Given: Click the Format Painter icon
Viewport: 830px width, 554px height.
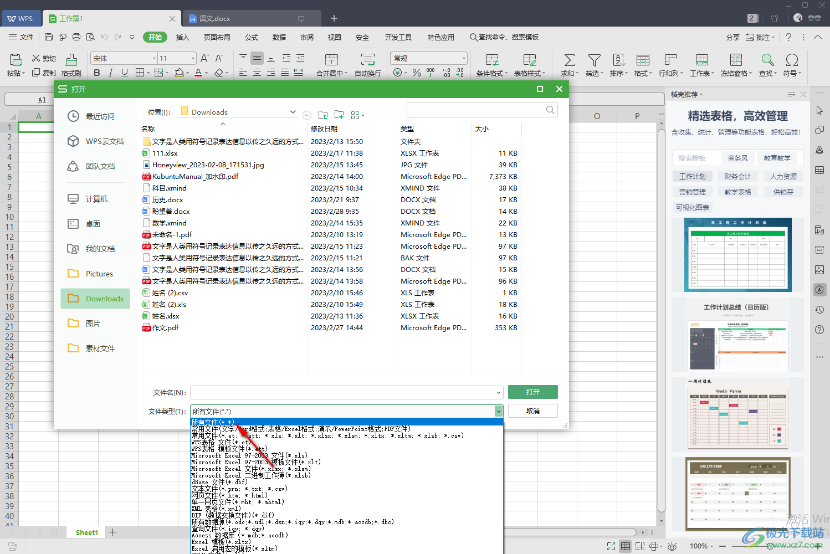Looking at the screenshot, I should (71, 60).
